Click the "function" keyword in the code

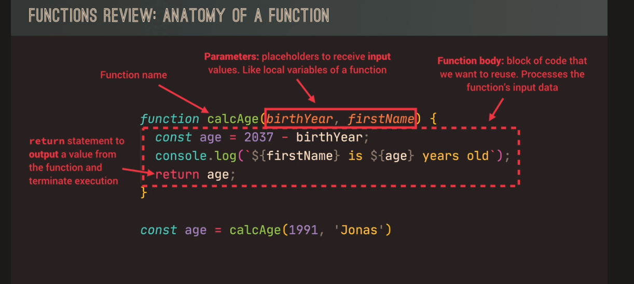tap(170, 119)
